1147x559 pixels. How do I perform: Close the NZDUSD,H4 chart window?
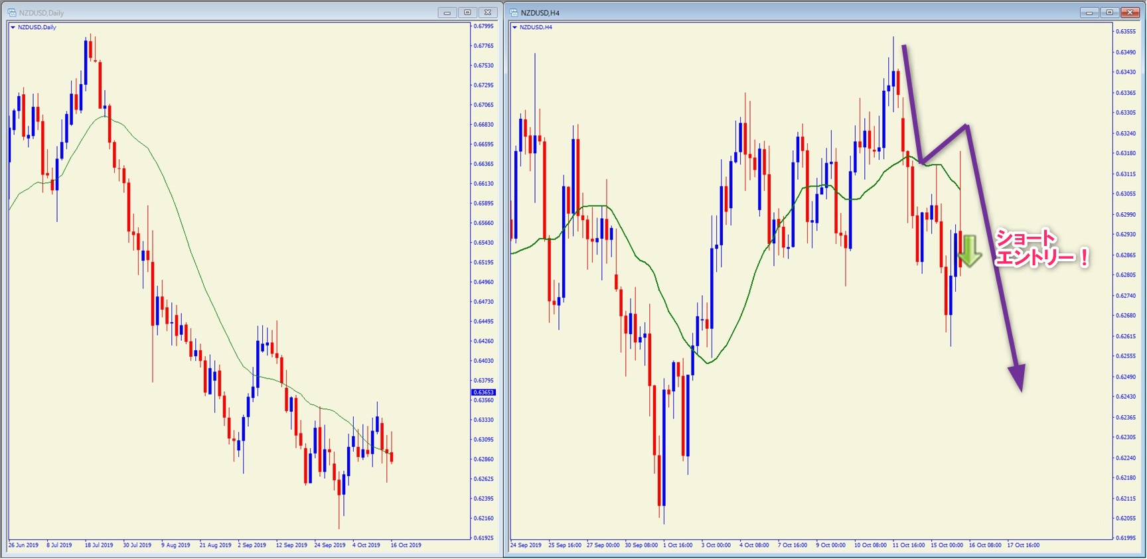click(1130, 13)
